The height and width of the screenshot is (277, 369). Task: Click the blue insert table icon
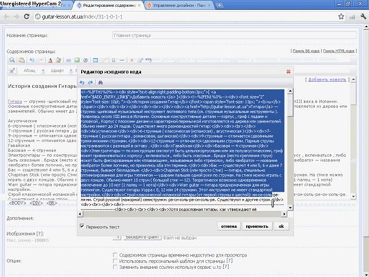[x=95, y=60]
